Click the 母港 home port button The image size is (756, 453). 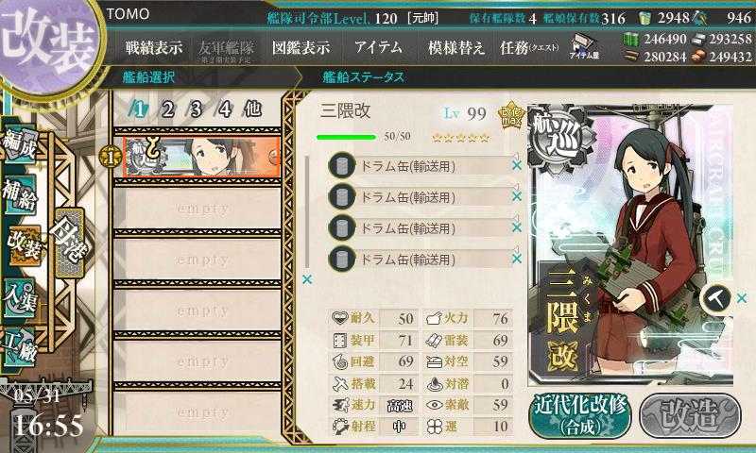coord(69,243)
